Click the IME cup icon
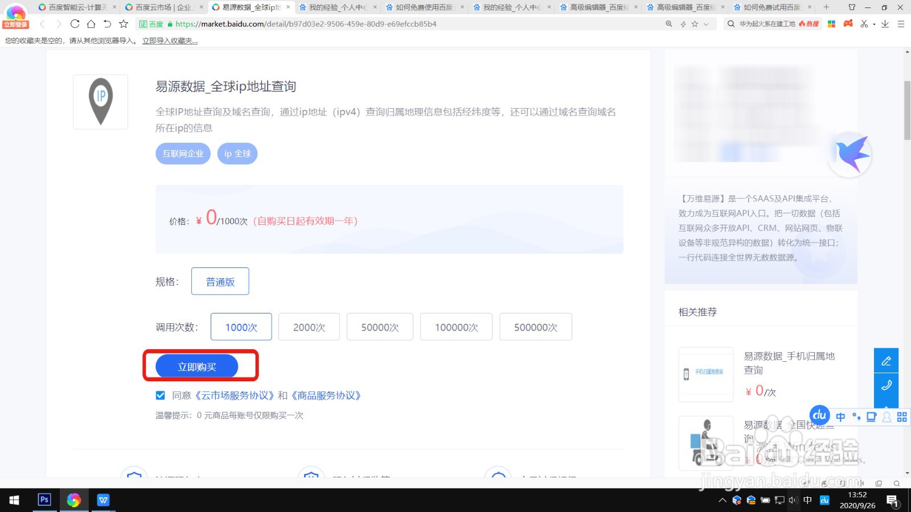Viewport: 911px width, 512px height. (x=871, y=417)
